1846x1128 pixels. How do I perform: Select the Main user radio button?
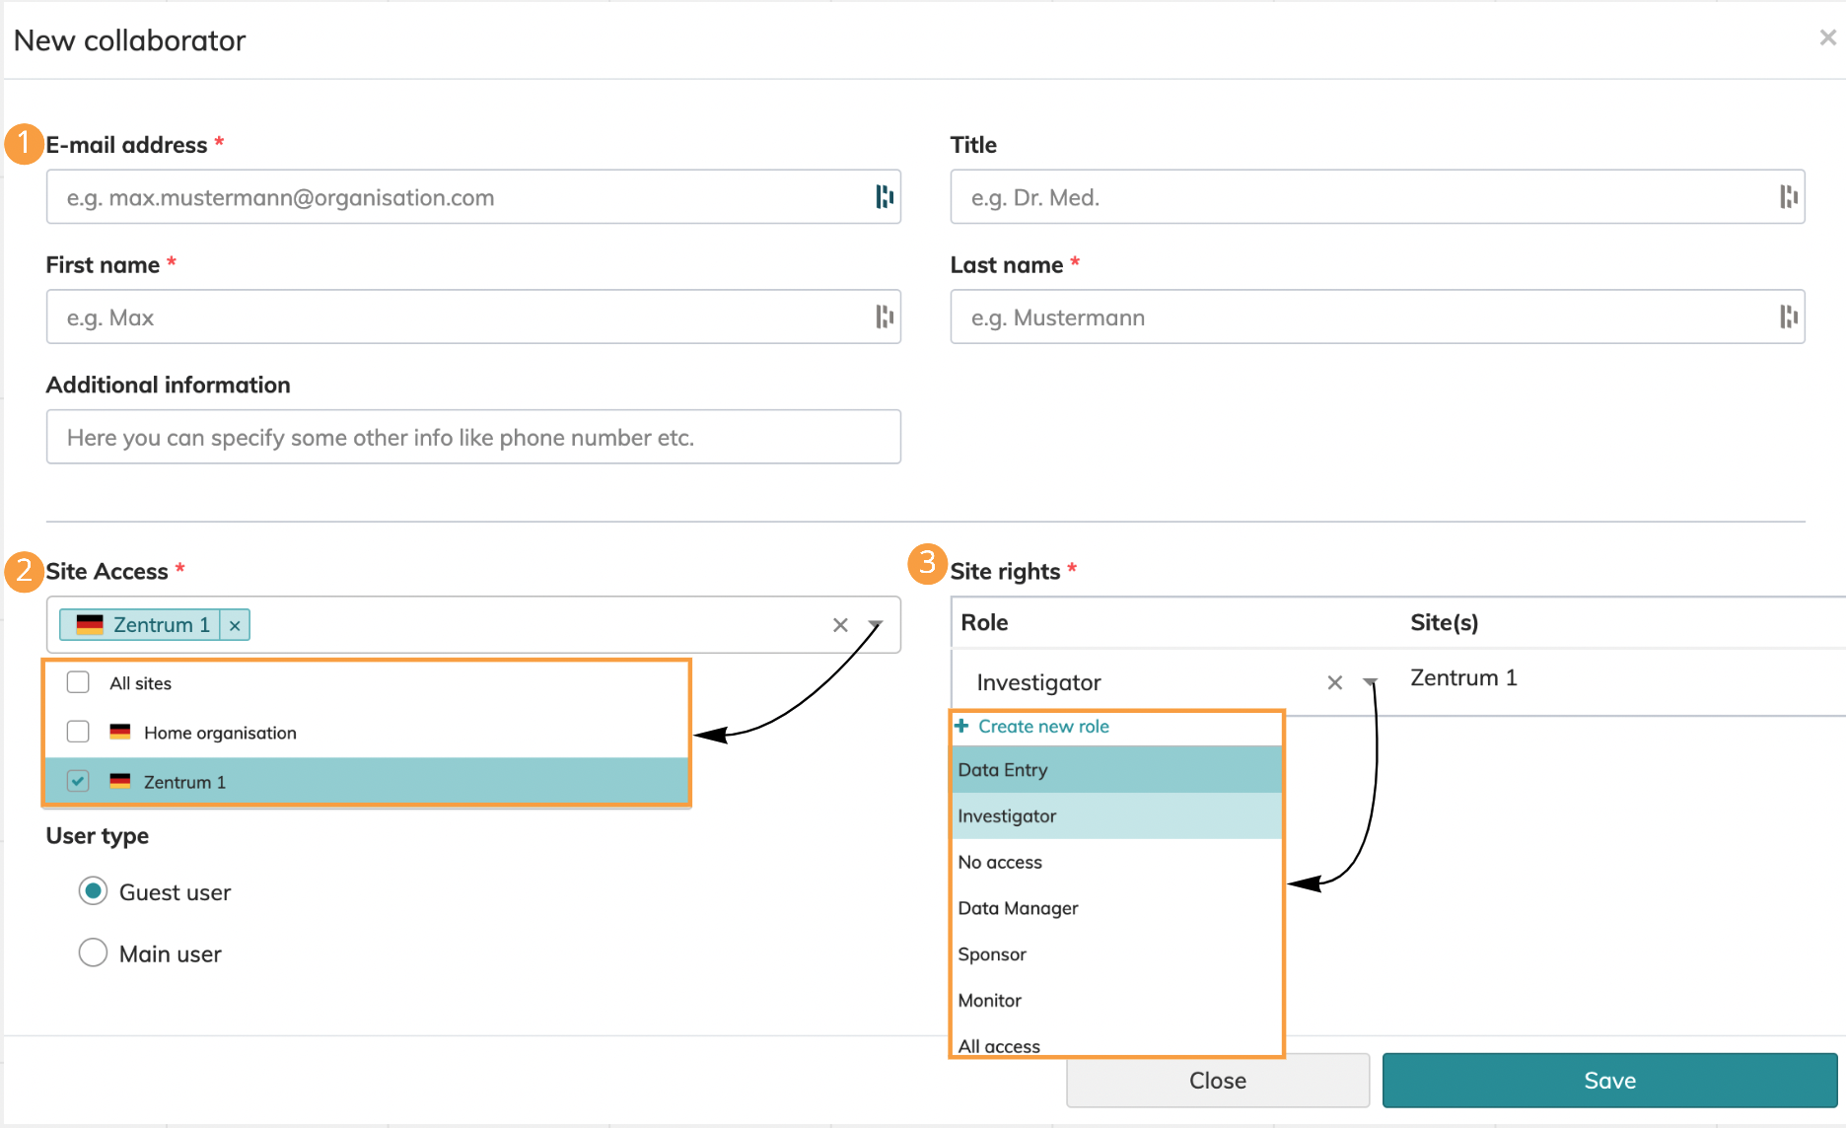[x=93, y=952]
